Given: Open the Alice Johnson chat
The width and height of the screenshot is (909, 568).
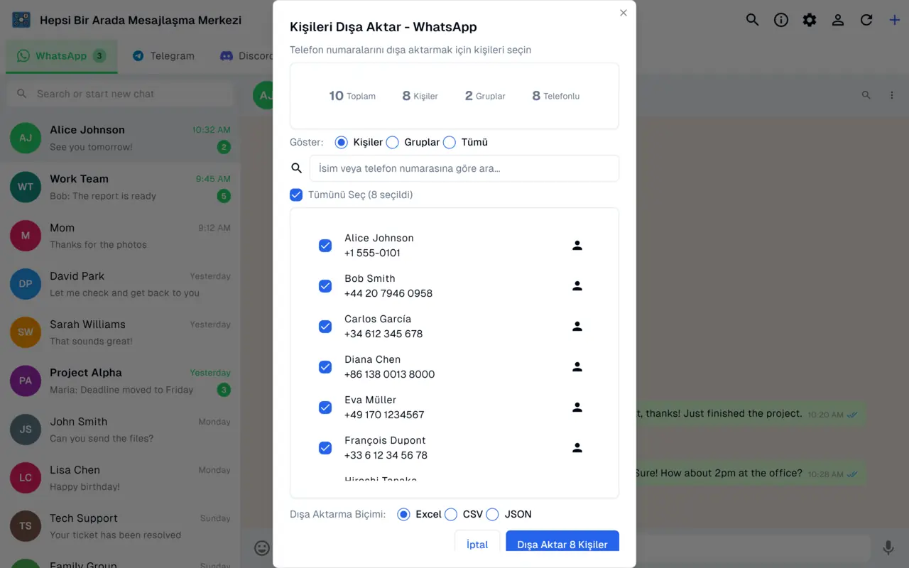Looking at the screenshot, I should pos(120,138).
